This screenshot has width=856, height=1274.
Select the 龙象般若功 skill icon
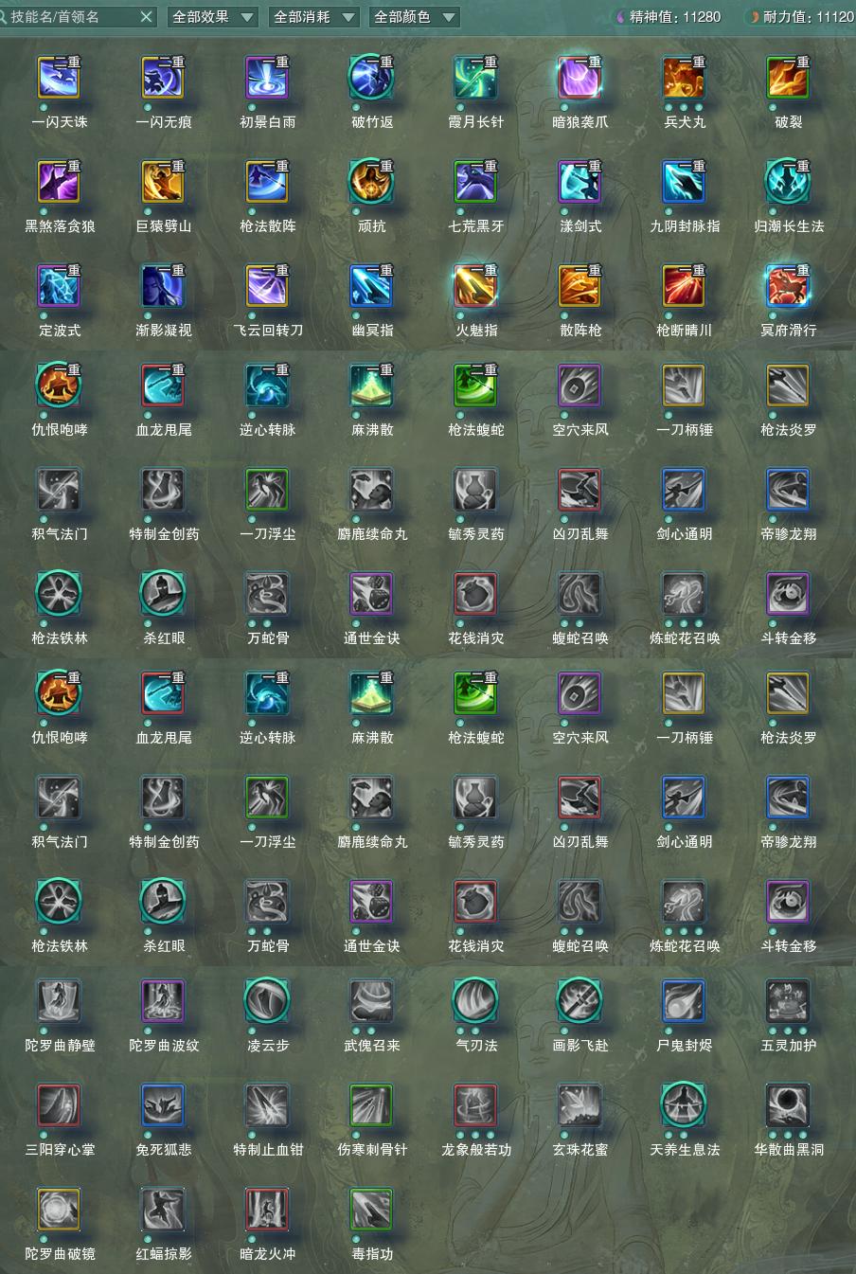coord(475,1105)
